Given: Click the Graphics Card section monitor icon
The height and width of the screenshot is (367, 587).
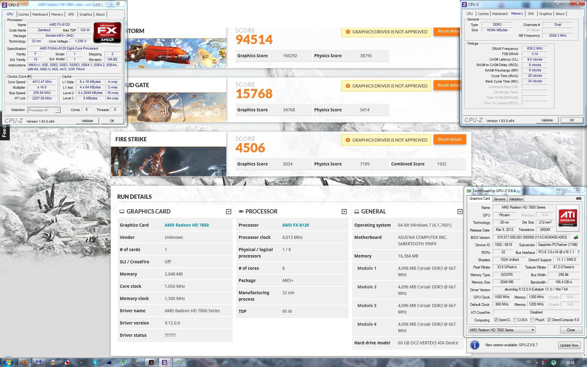Looking at the screenshot, I should point(122,211).
